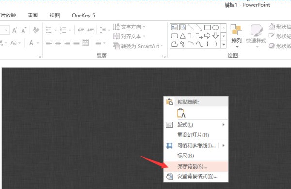Increase the list indent level
The height and width of the screenshot is (189, 291).
tap(90, 30)
